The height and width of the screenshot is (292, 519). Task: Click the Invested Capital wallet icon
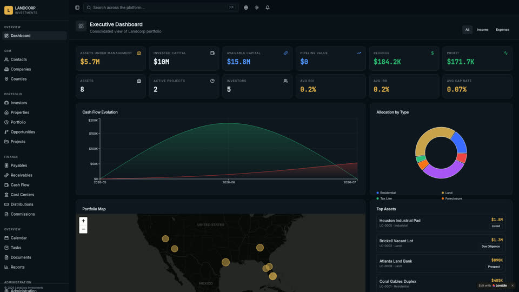point(212,53)
